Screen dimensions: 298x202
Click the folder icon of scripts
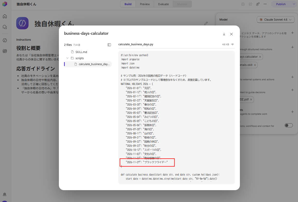[x=72, y=58]
